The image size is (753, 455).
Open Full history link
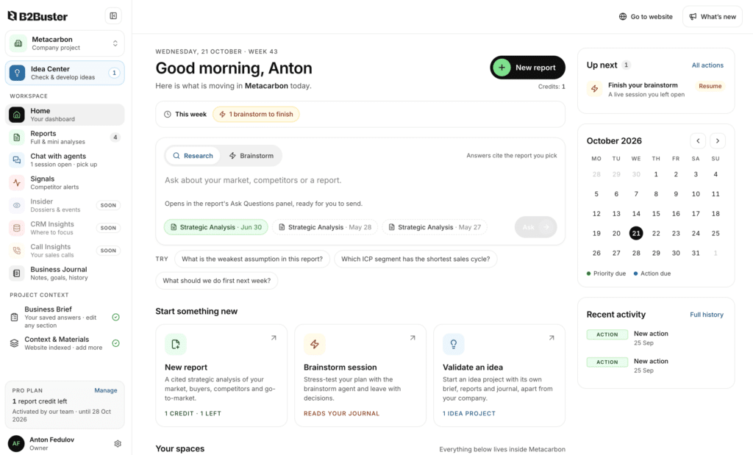707,315
